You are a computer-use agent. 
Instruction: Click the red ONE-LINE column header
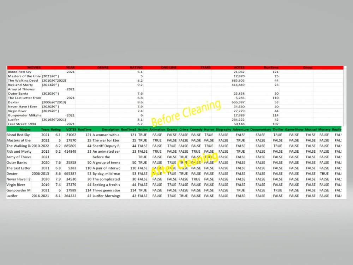tap(169, 67)
